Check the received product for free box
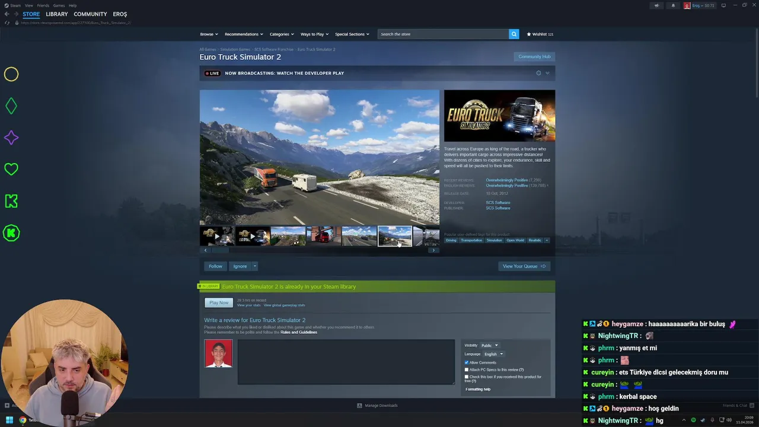 point(467,377)
